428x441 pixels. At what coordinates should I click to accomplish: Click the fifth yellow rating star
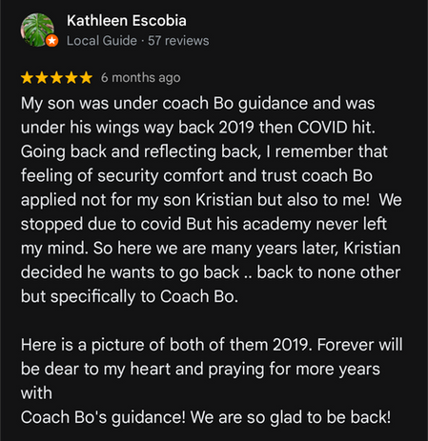pos(86,77)
